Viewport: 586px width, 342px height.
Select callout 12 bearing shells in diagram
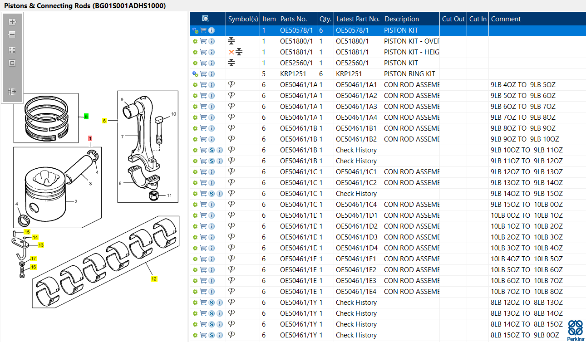[154, 279]
